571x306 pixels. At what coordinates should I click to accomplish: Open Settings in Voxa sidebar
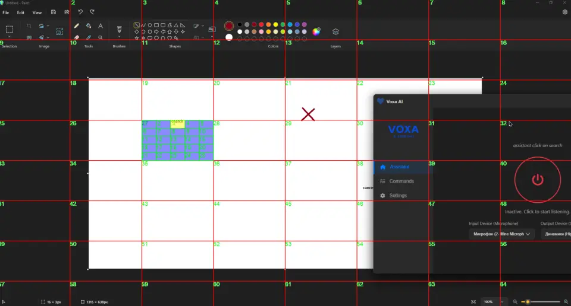point(398,196)
